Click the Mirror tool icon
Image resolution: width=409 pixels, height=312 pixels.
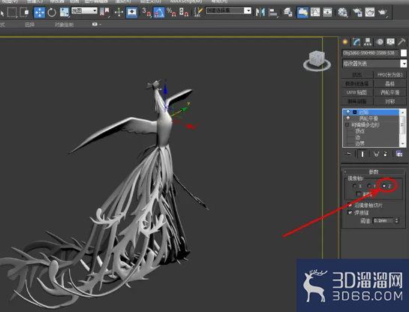(x=260, y=12)
